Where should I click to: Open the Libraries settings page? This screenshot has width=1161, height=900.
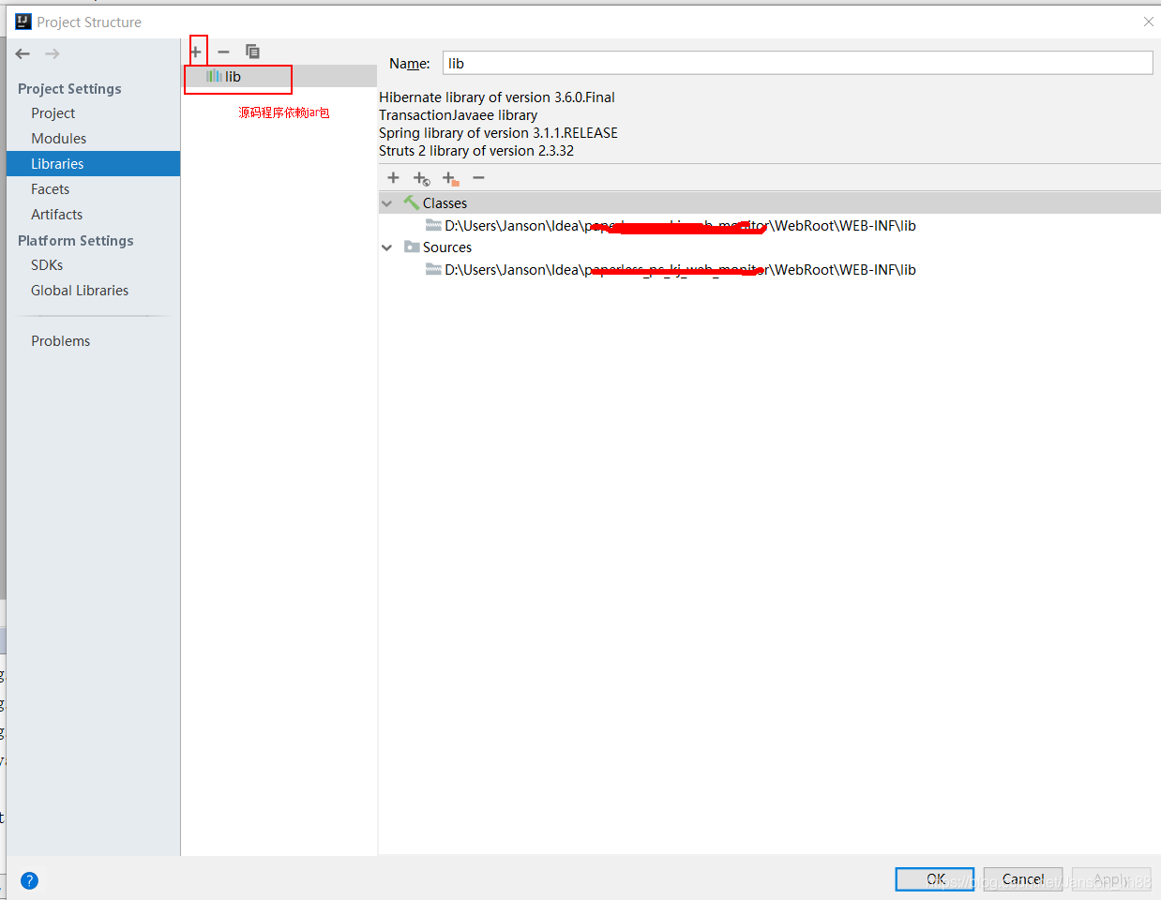click(x=93, y=164)
